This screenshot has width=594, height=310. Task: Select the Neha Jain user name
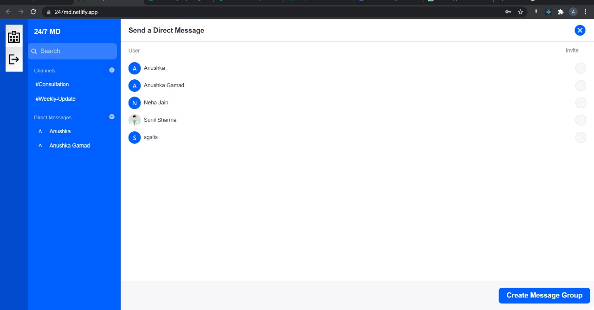click(156, 103)
